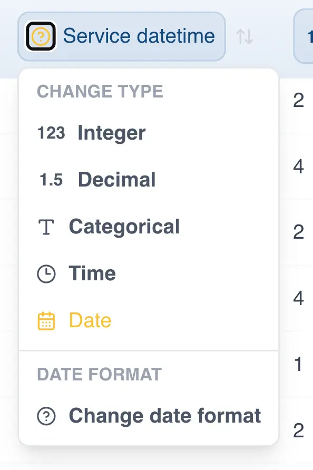Click the T icon next to Categorical
The image size is (313, 470).
point(47,227)
